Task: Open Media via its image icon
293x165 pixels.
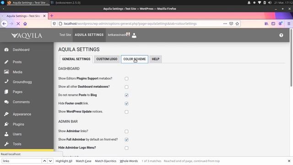Action: pyautogui.click(x=6, y=72)
